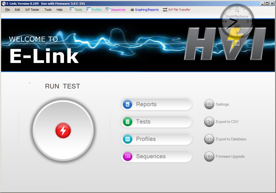Click the title text "E-Link; Version 0.109"
Screen dimensions: 276x193
pos(23,4)
